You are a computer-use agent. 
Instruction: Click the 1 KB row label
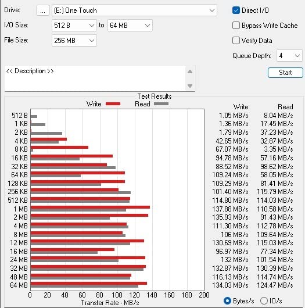(x=21, y=124)
